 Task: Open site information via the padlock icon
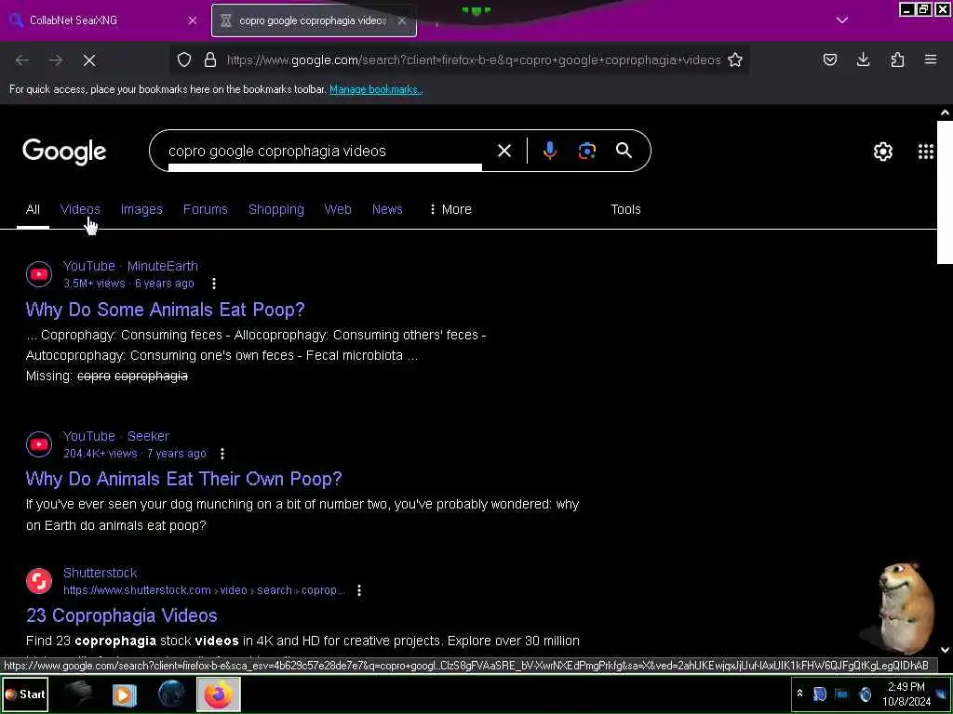click(x=210, y=59)
